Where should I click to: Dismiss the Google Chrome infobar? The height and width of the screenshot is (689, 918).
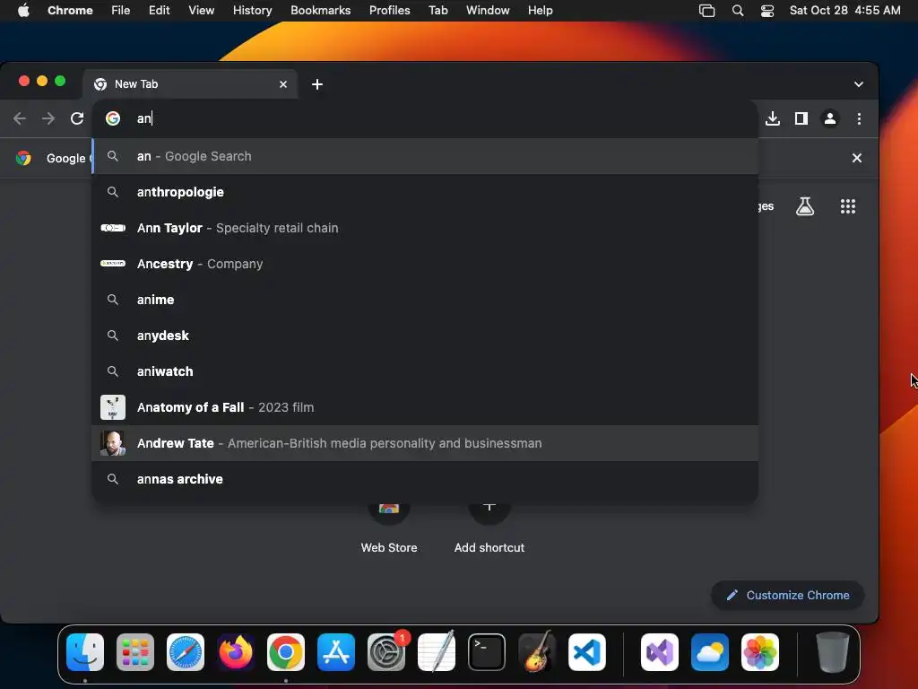coord(856,158)
